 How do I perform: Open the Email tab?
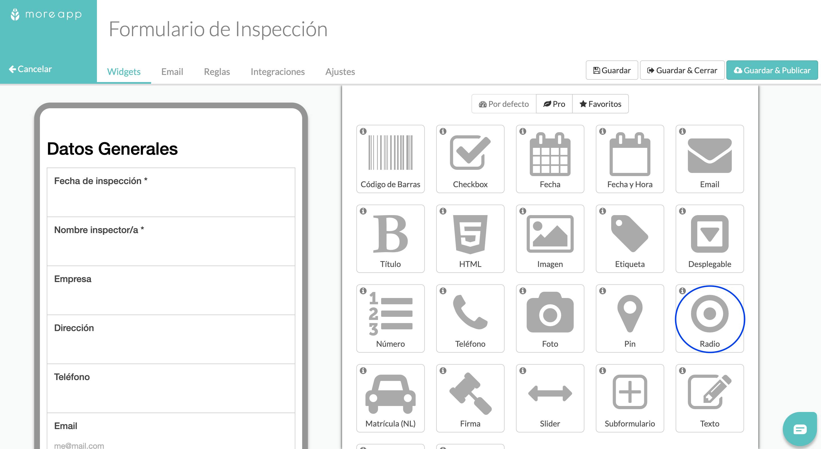[172, 72]
